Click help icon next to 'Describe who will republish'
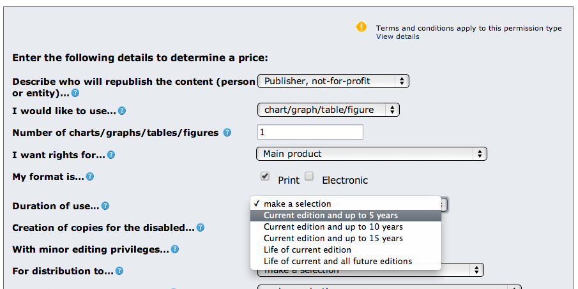The width and height of the screenshot is (578, 289). tap(75, 93)
